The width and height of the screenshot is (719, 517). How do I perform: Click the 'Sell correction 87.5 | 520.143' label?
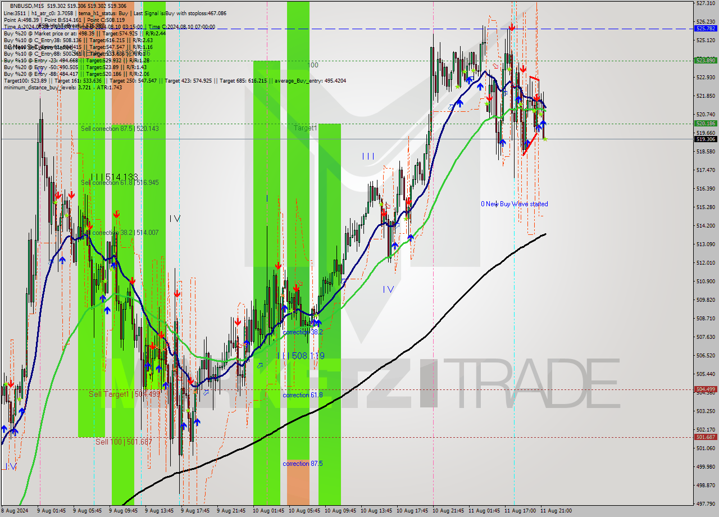click(120, 129)
